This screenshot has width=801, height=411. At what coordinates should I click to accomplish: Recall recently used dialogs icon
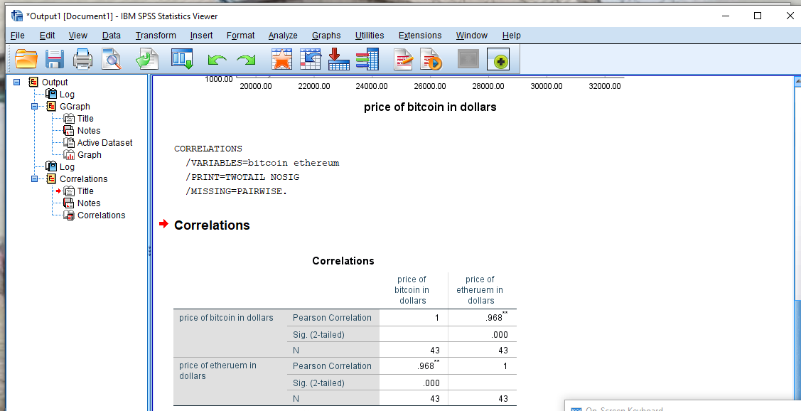point(182,59)
